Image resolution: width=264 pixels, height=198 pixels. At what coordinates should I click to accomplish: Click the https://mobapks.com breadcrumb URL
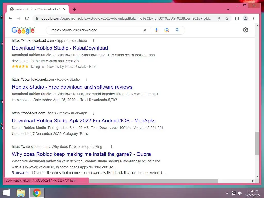pos(28,113)
